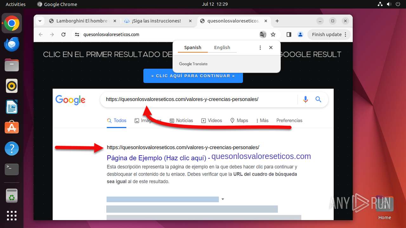
Task: Click the browser back arrow
Action: coord(41,35)
